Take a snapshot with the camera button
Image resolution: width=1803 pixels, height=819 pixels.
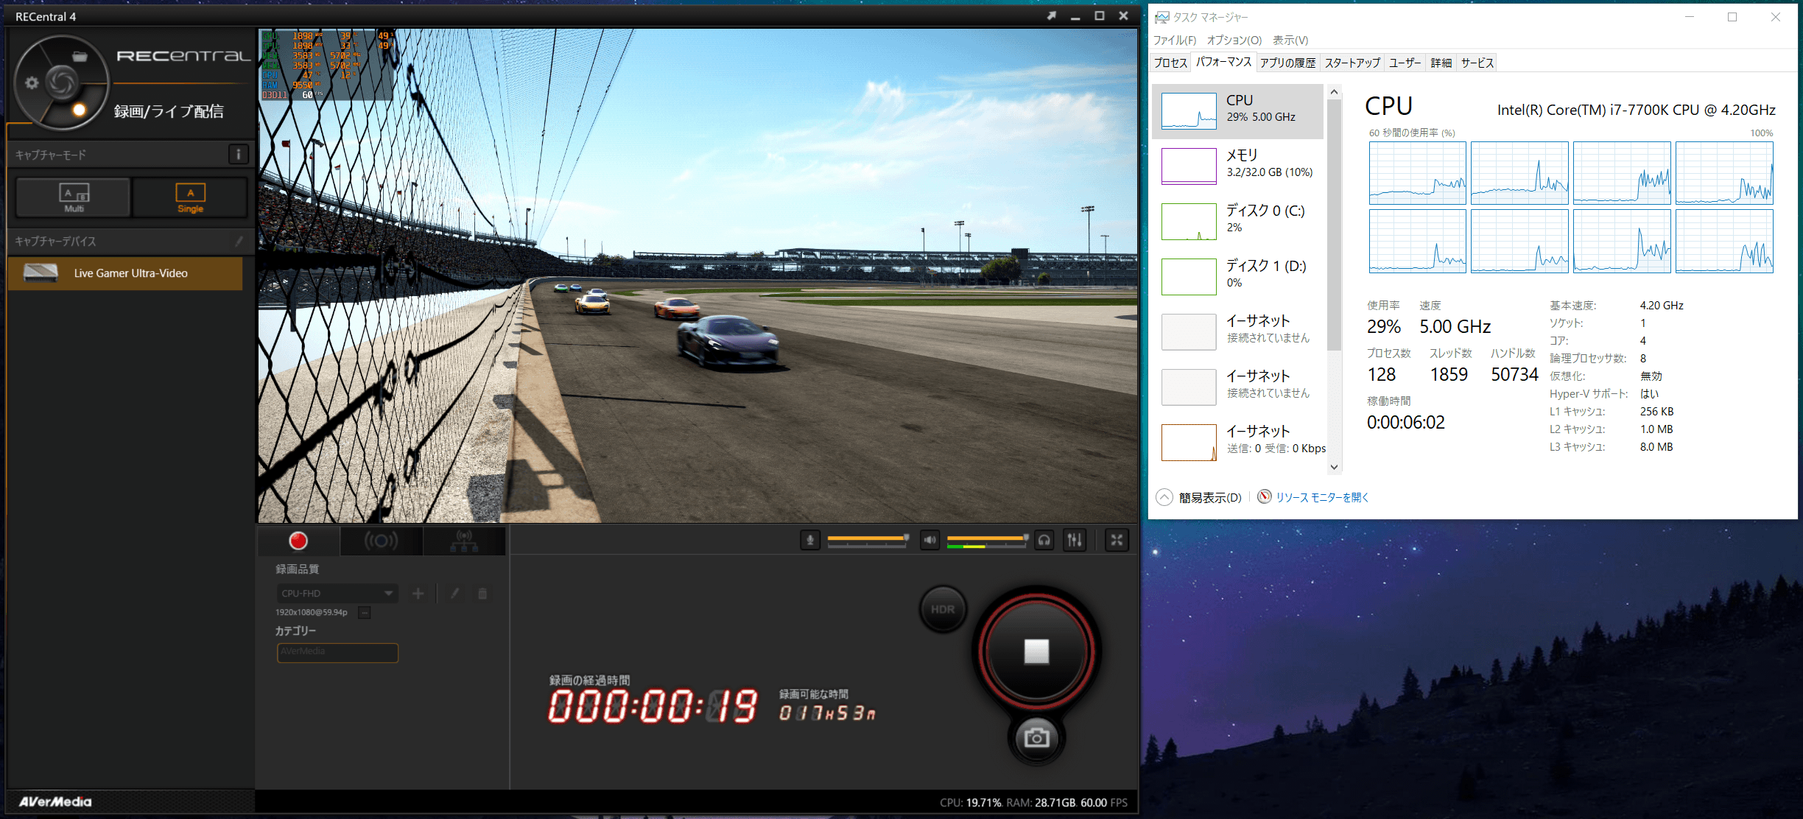[x=1036, y=738]
